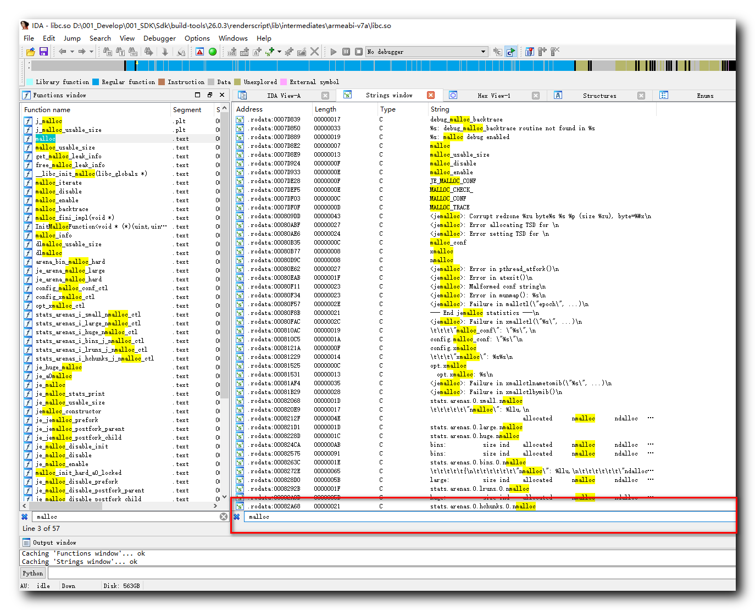The height and width of the screenshot is (610, 755).
Task: Expand the back-navigation arrow dropdown
Action: [72, 51]
